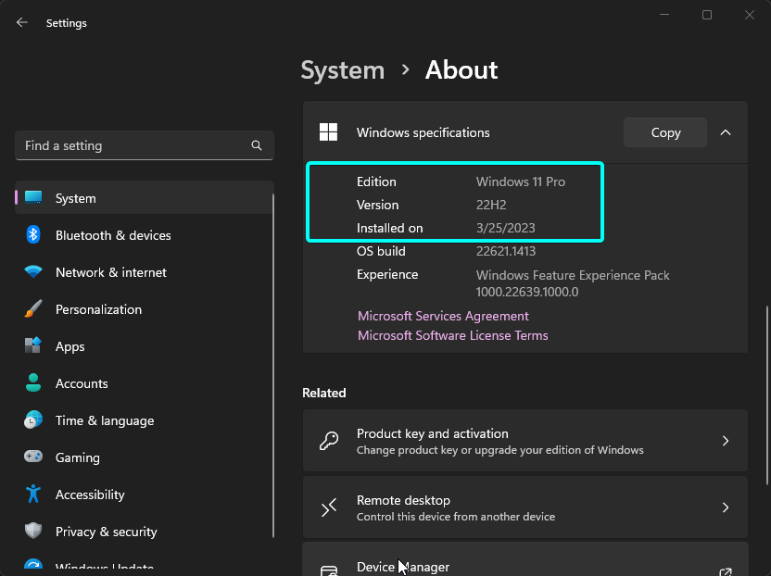Open Network & internet settings

(144, 272)
